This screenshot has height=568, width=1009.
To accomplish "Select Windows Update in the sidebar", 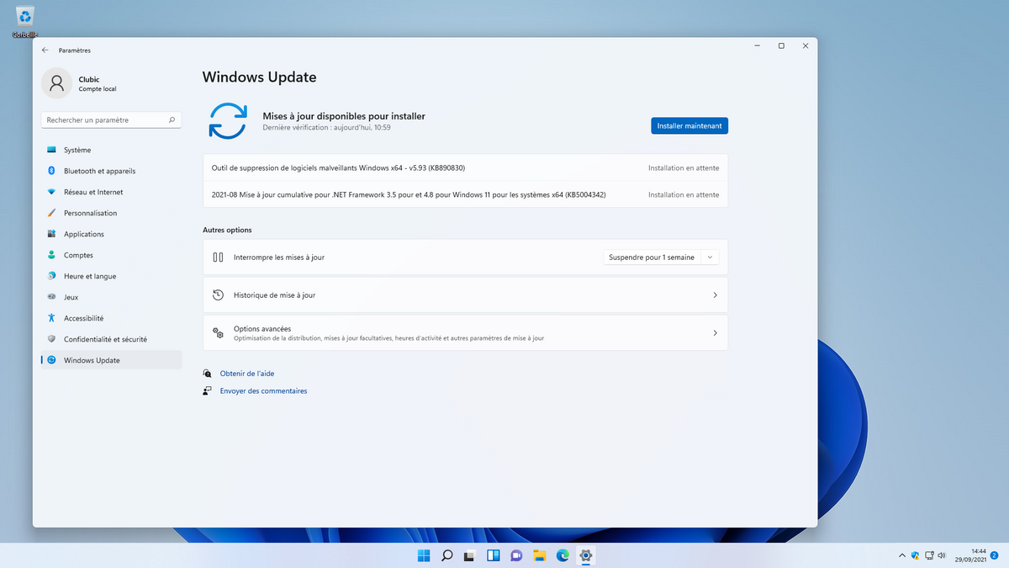I will (92, 359).
